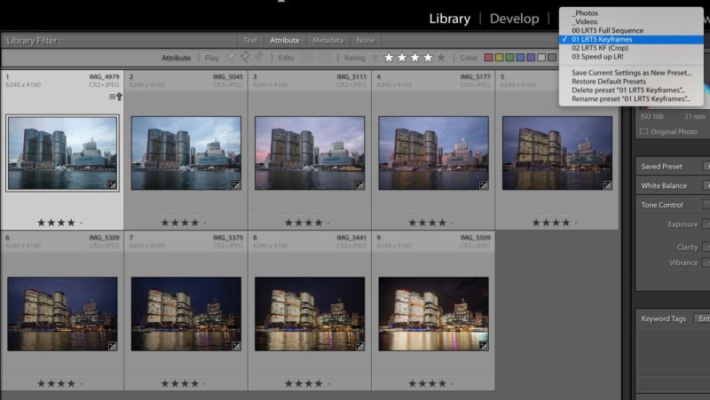Viewport: 710px width, 400px height.
Task: Filter by custom white color label
Action: tap(541, 58)
